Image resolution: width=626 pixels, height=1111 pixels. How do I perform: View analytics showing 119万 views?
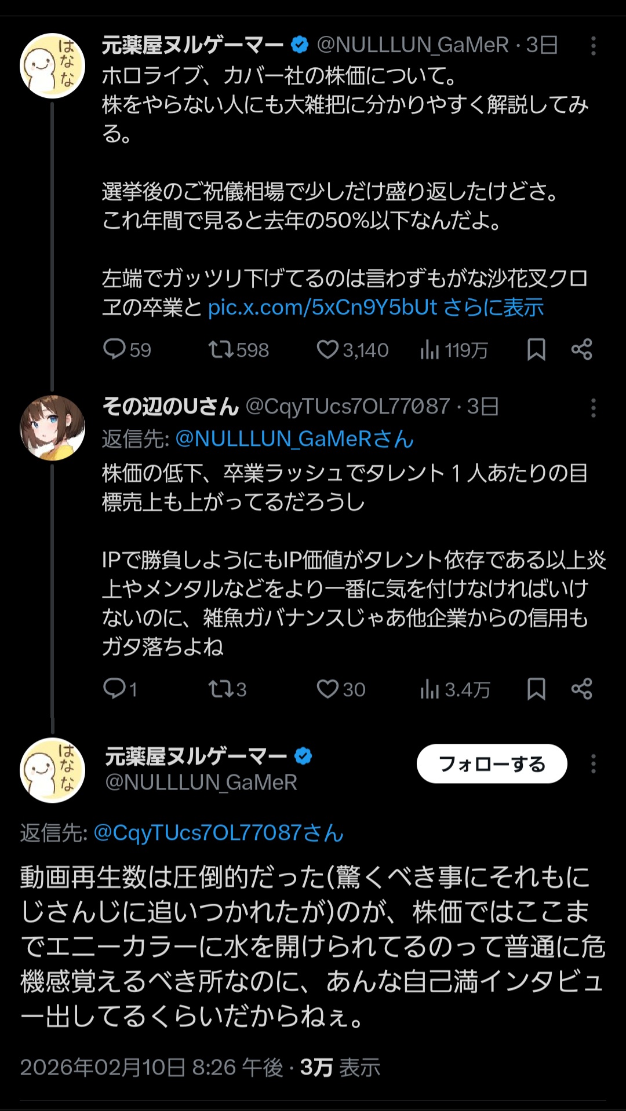tap(430, 349)
